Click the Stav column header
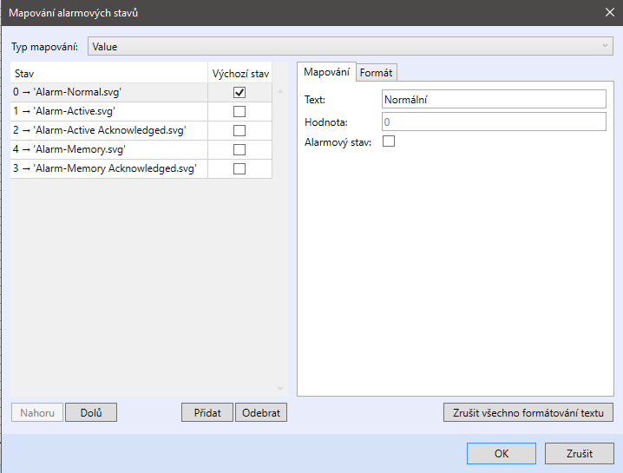The image size is (623, 473). [x=108, y=74]
